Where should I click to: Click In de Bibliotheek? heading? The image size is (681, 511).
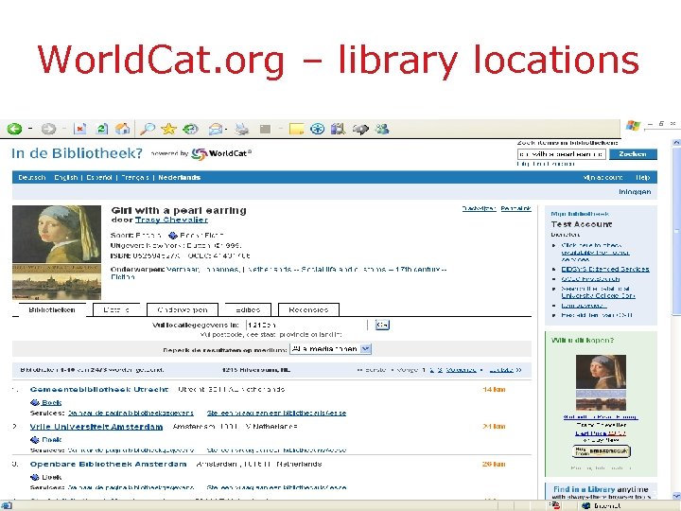pyautogui.click(x=77, y=153)
